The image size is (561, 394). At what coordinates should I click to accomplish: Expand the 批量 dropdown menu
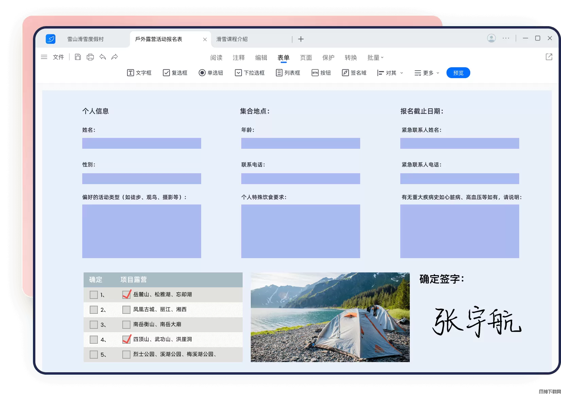(x=375, y=58)
